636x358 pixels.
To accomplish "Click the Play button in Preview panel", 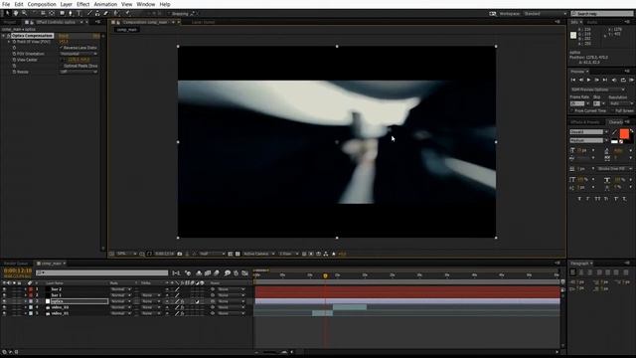I will tap(588, 80).
